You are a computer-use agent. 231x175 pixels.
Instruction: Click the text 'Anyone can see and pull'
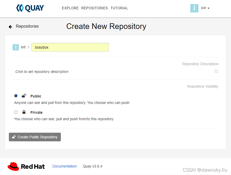[x=34, y=103]
